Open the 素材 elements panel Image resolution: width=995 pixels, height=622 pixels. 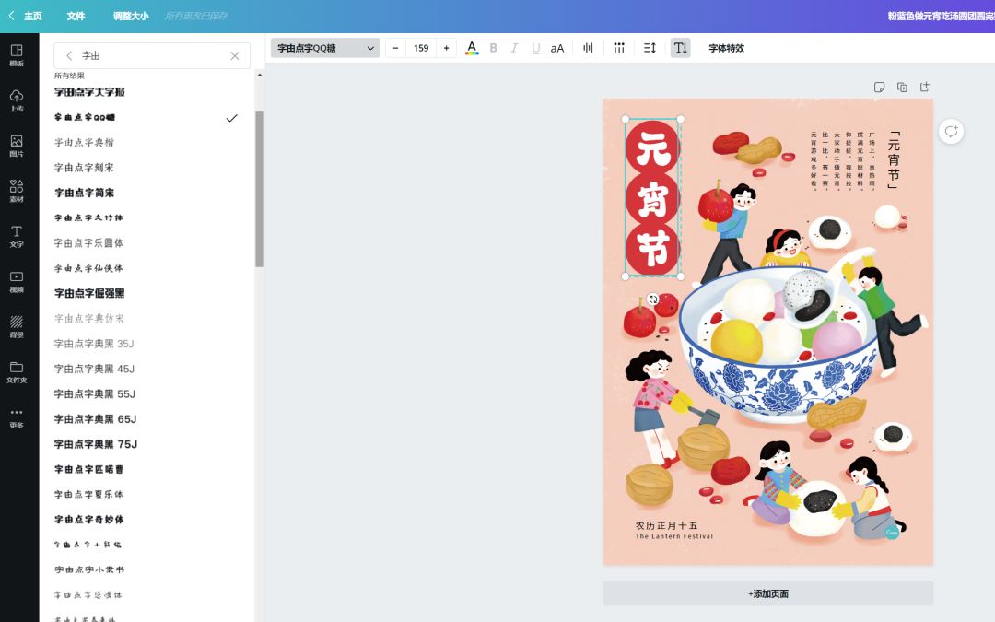(17, 191)
